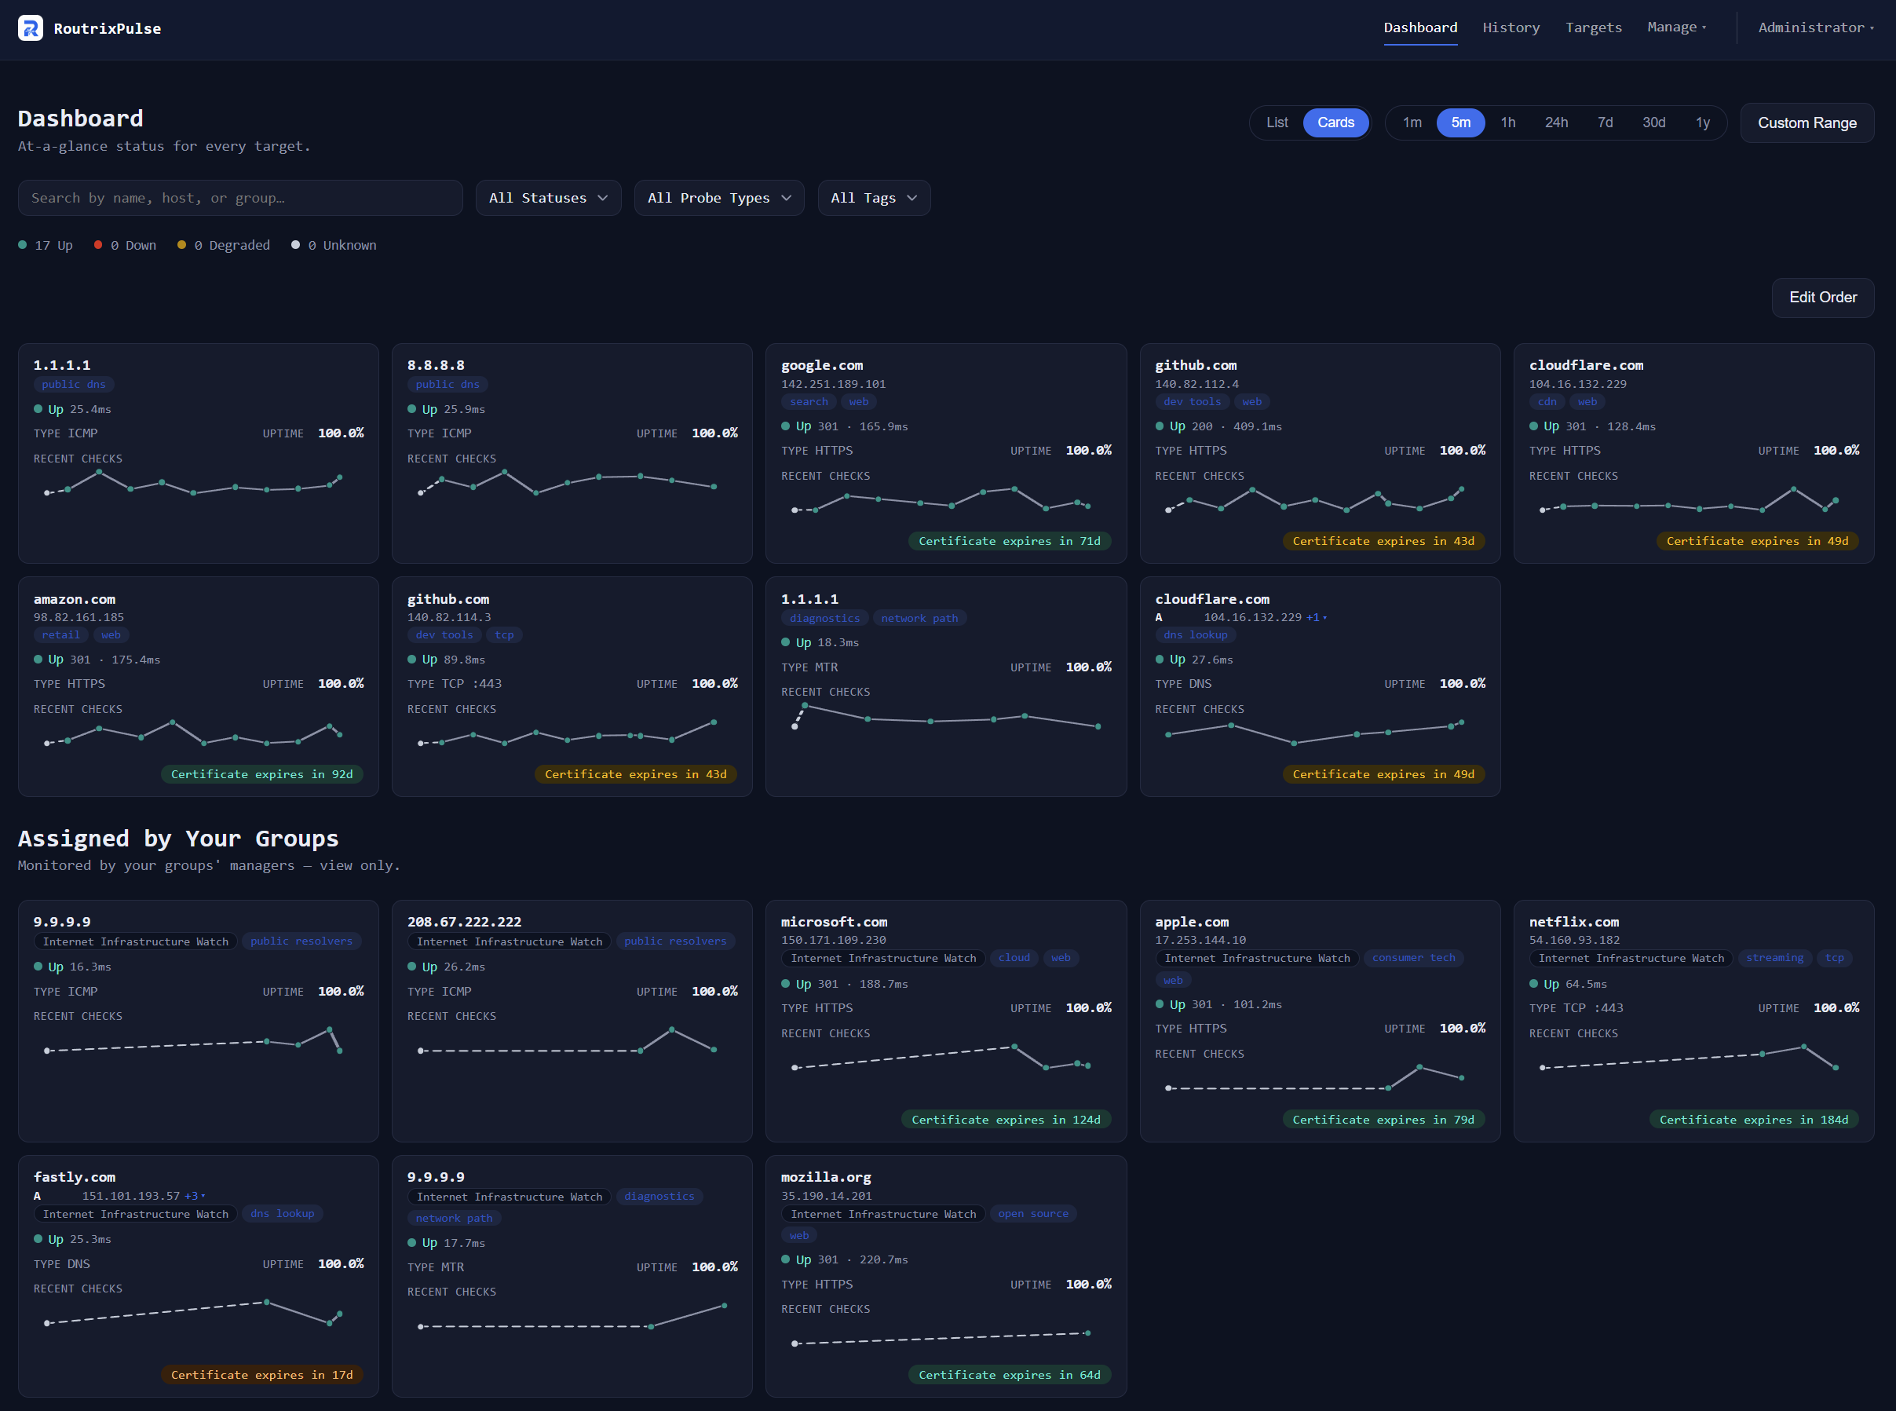Open the History nav tab
Viewport: 1896px width, 1411px height.
click(x=1511, y=27)
